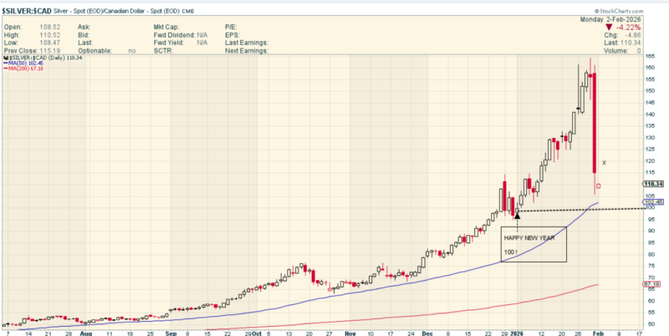The image size is (669, 336).
Task: Click the 110.34 last price axis label
Action: coord(653,184)
